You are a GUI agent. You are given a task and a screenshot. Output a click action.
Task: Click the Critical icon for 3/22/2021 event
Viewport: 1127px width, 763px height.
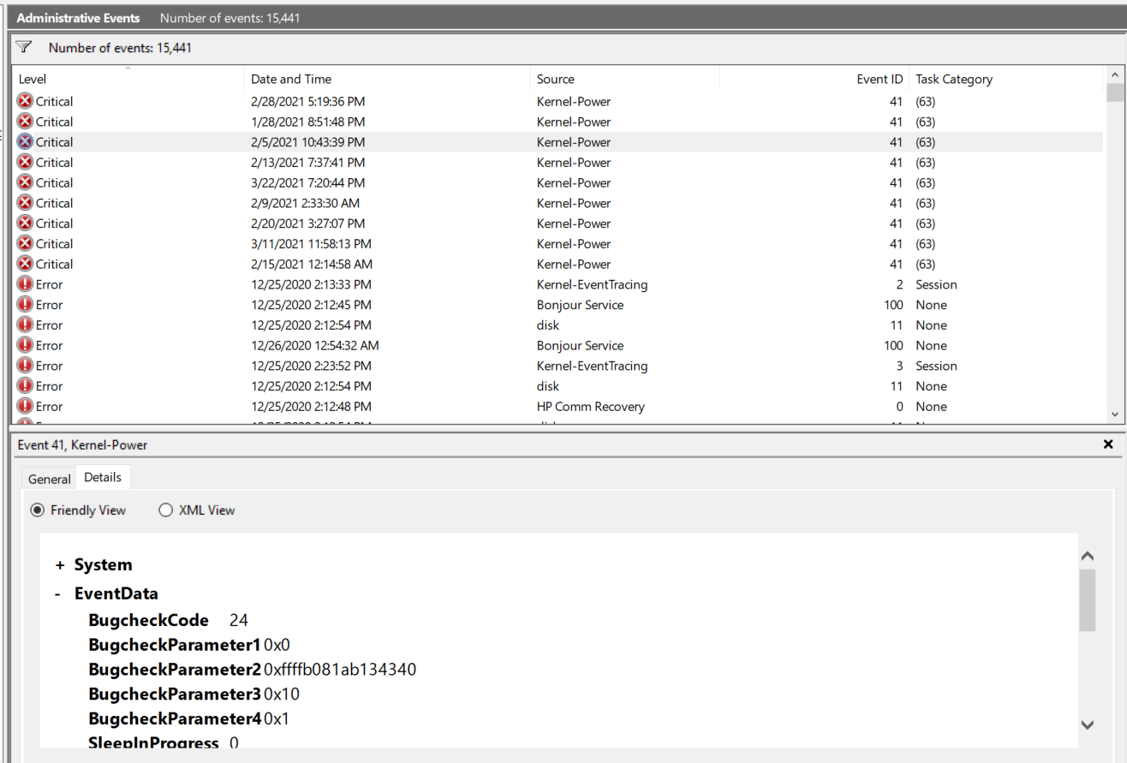[x=25, y=182]
